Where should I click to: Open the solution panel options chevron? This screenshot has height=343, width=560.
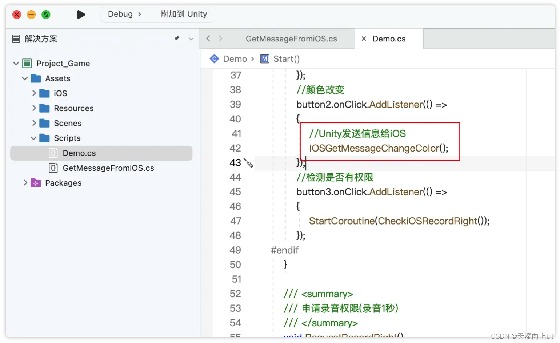coord(191,39)
